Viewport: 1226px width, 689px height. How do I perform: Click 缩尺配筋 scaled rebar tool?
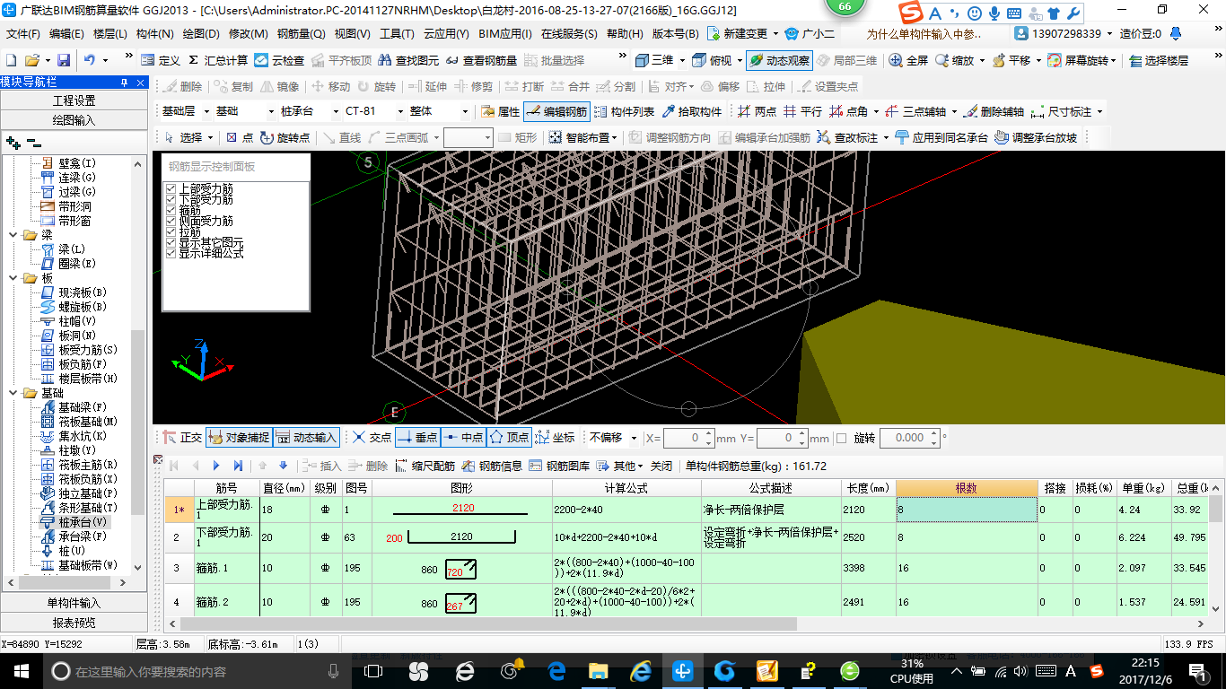pyautogui.click(x=425, y=466)
